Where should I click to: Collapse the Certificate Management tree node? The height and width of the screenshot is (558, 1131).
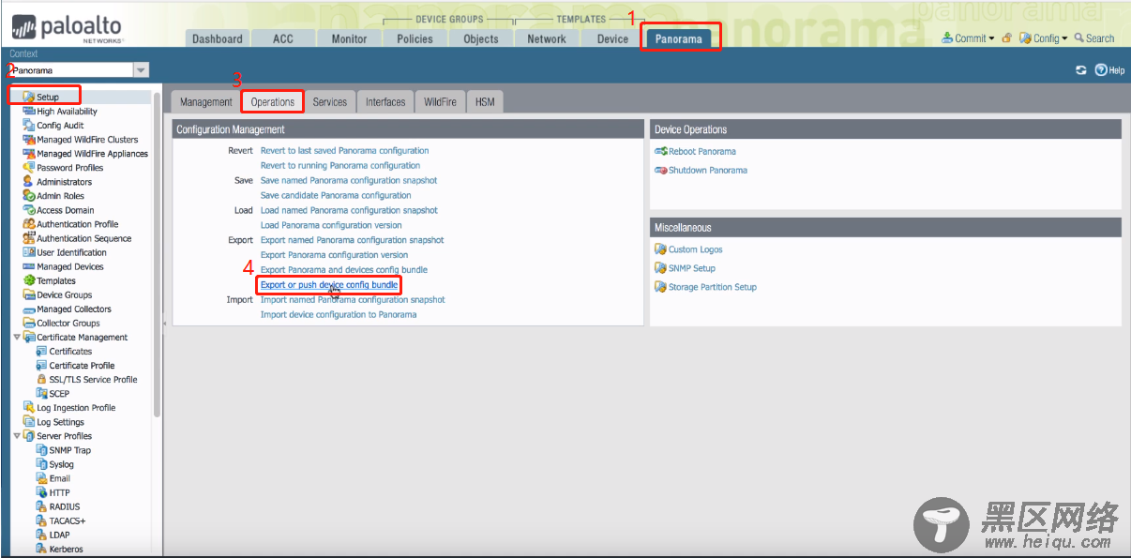point(17,338)
